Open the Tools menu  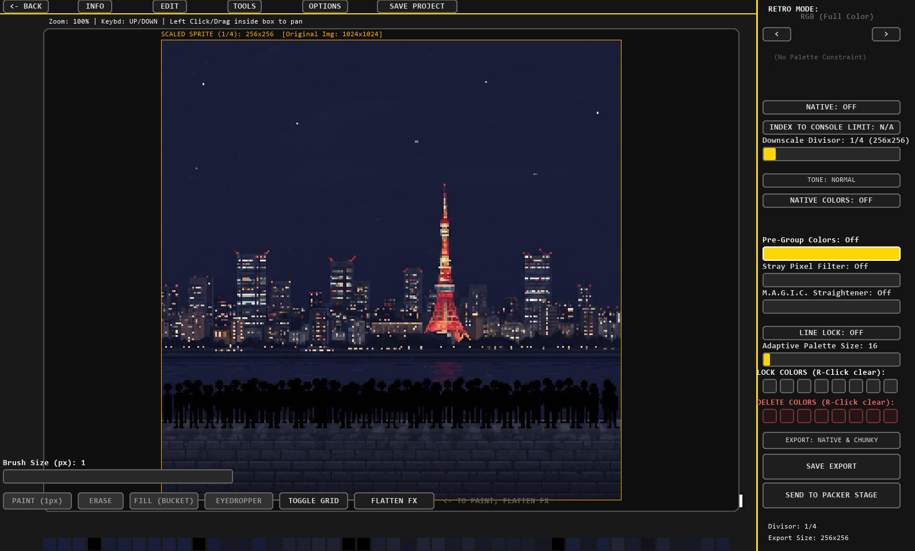tap(245, 6)
